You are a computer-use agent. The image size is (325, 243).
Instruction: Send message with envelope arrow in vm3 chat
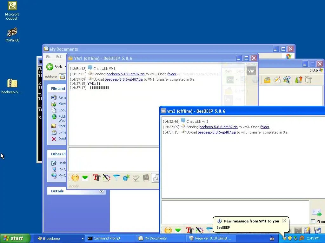[317, 212]
